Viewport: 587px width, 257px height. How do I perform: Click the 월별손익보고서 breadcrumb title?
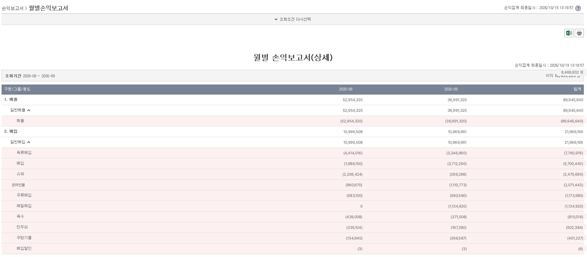coord(48,8)
